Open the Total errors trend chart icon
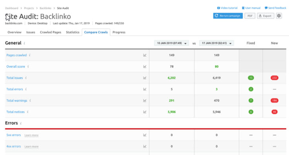The width and height of the screenshot is (289, 155). click(x=145, y=89)
